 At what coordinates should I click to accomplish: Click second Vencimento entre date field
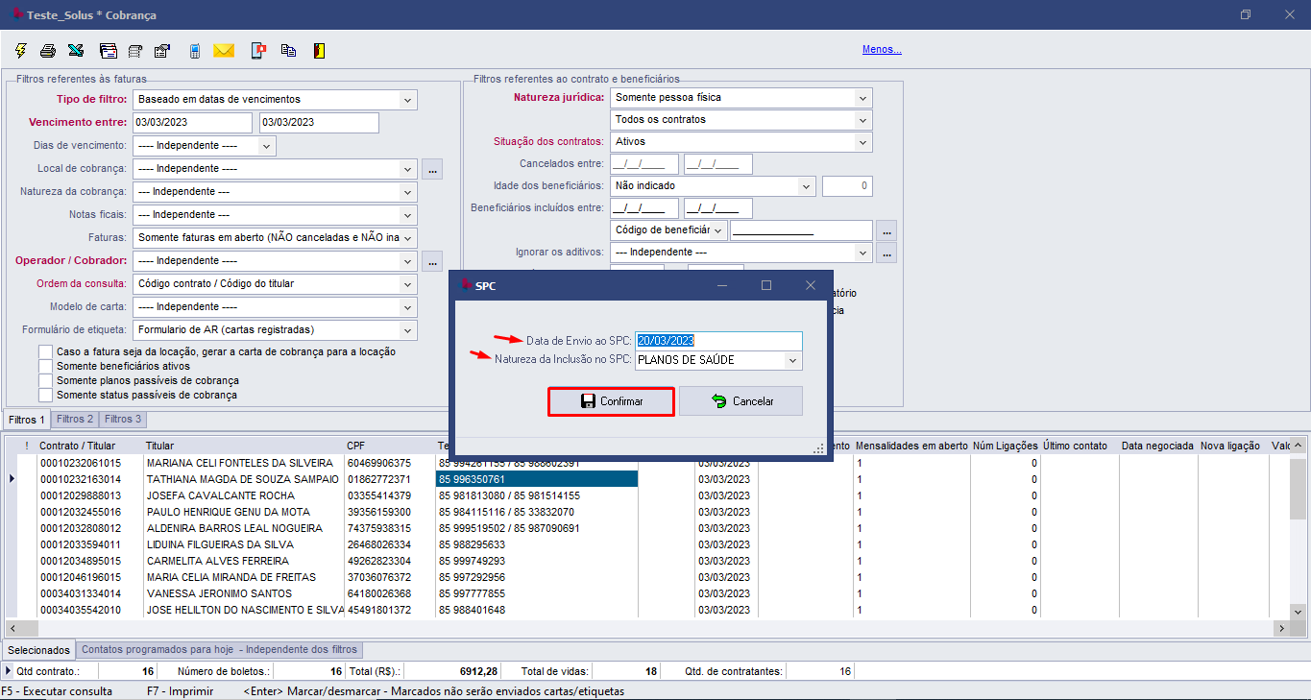pos(319,123)
